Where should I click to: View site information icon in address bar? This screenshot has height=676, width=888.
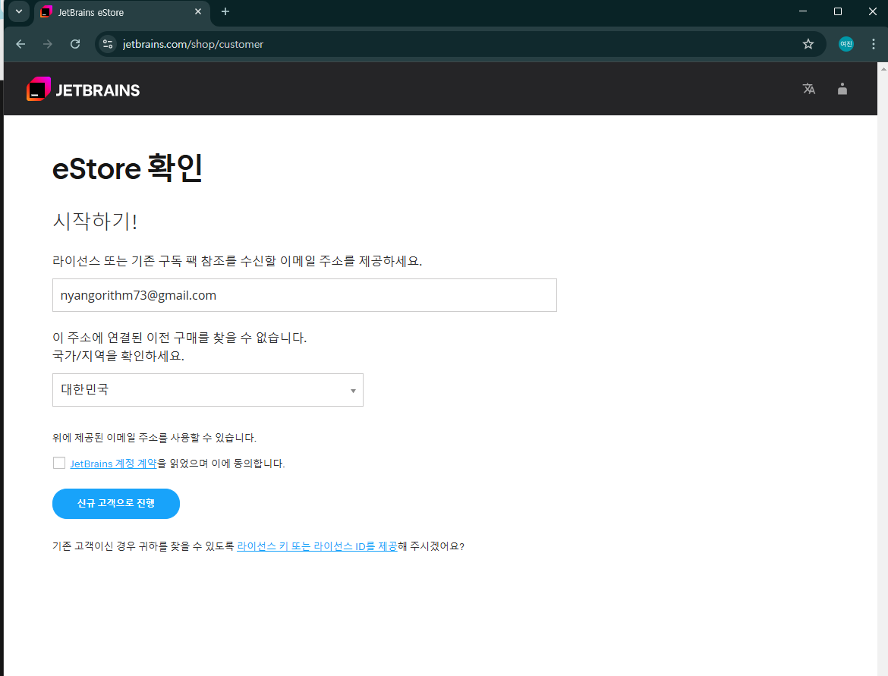tap(108, 44)
